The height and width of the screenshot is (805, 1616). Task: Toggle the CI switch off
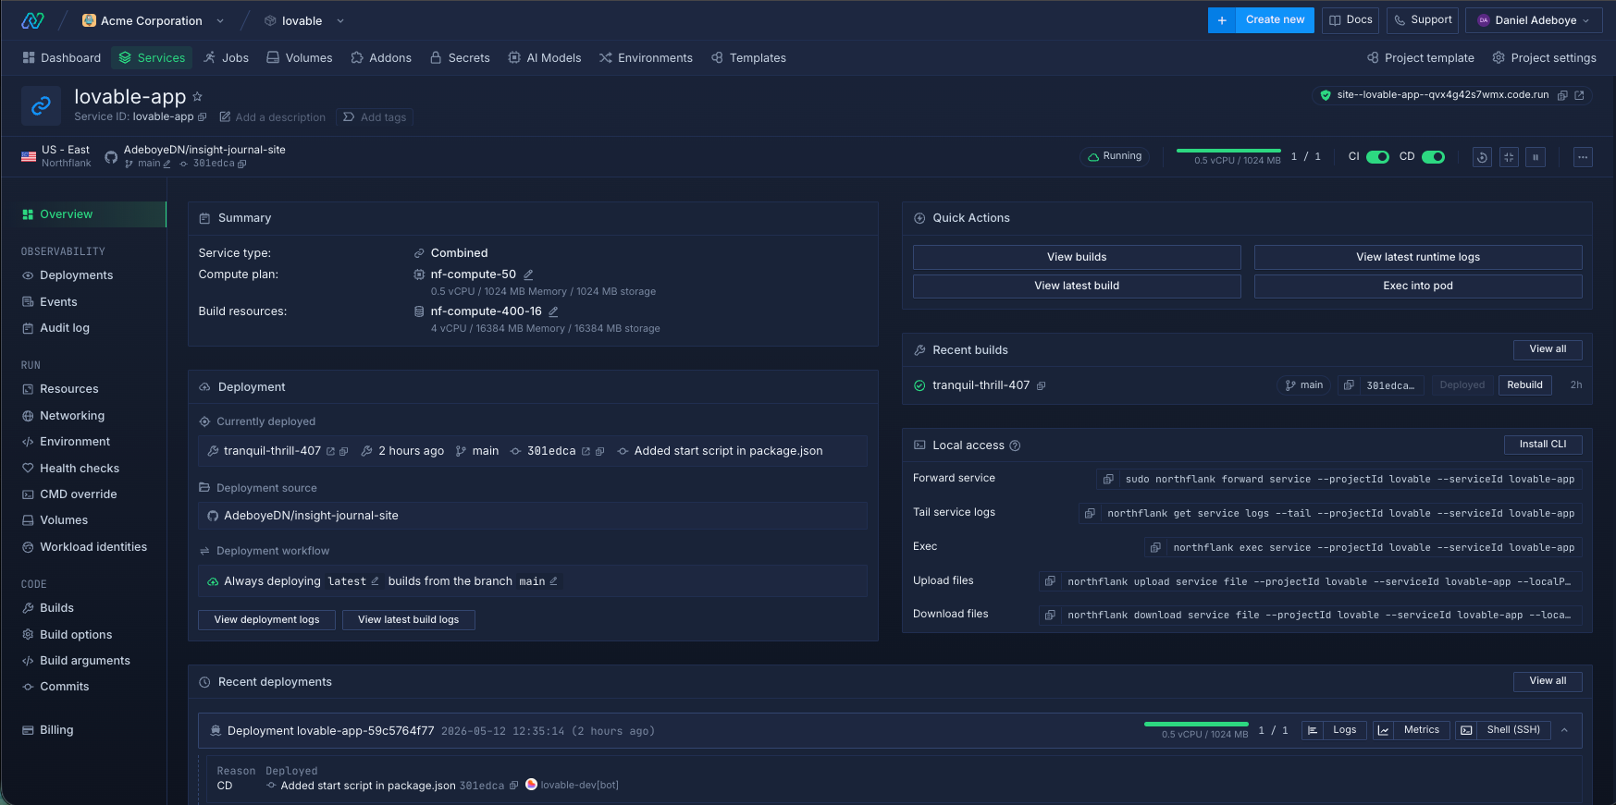(x=1377, y=157)
